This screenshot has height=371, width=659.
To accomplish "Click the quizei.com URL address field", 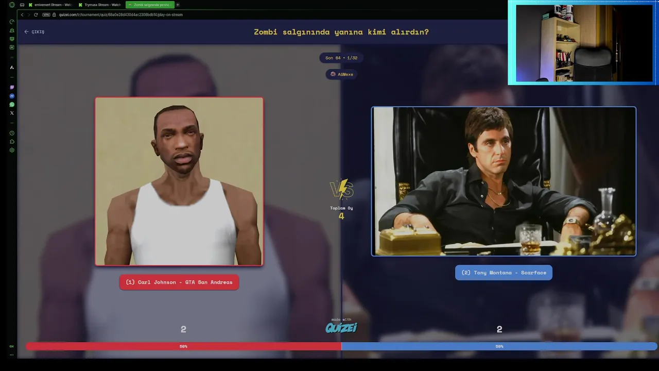I will [x=121, y=14].
